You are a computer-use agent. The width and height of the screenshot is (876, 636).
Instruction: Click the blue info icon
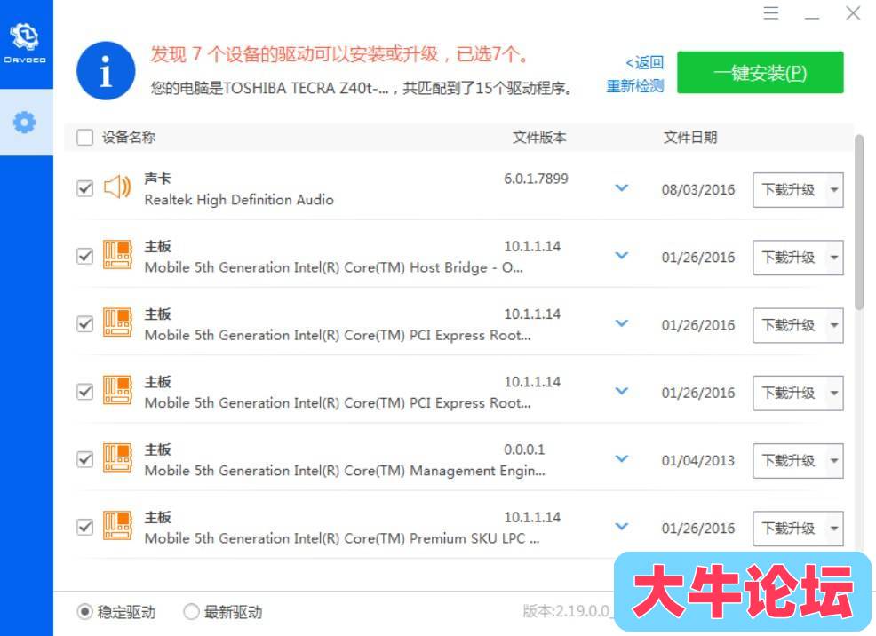pos(106,71)
